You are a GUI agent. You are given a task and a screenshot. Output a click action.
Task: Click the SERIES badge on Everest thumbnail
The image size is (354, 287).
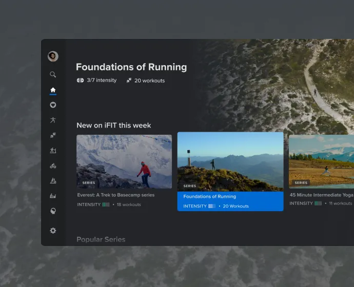pos(89,182)
